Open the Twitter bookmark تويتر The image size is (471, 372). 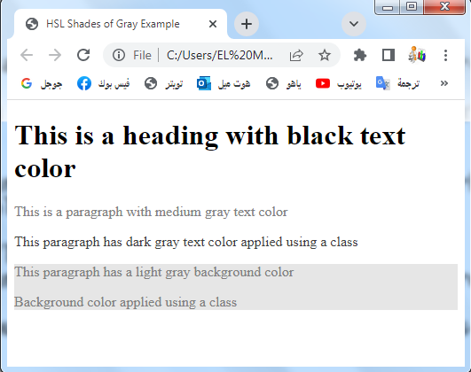coord(163,83)
